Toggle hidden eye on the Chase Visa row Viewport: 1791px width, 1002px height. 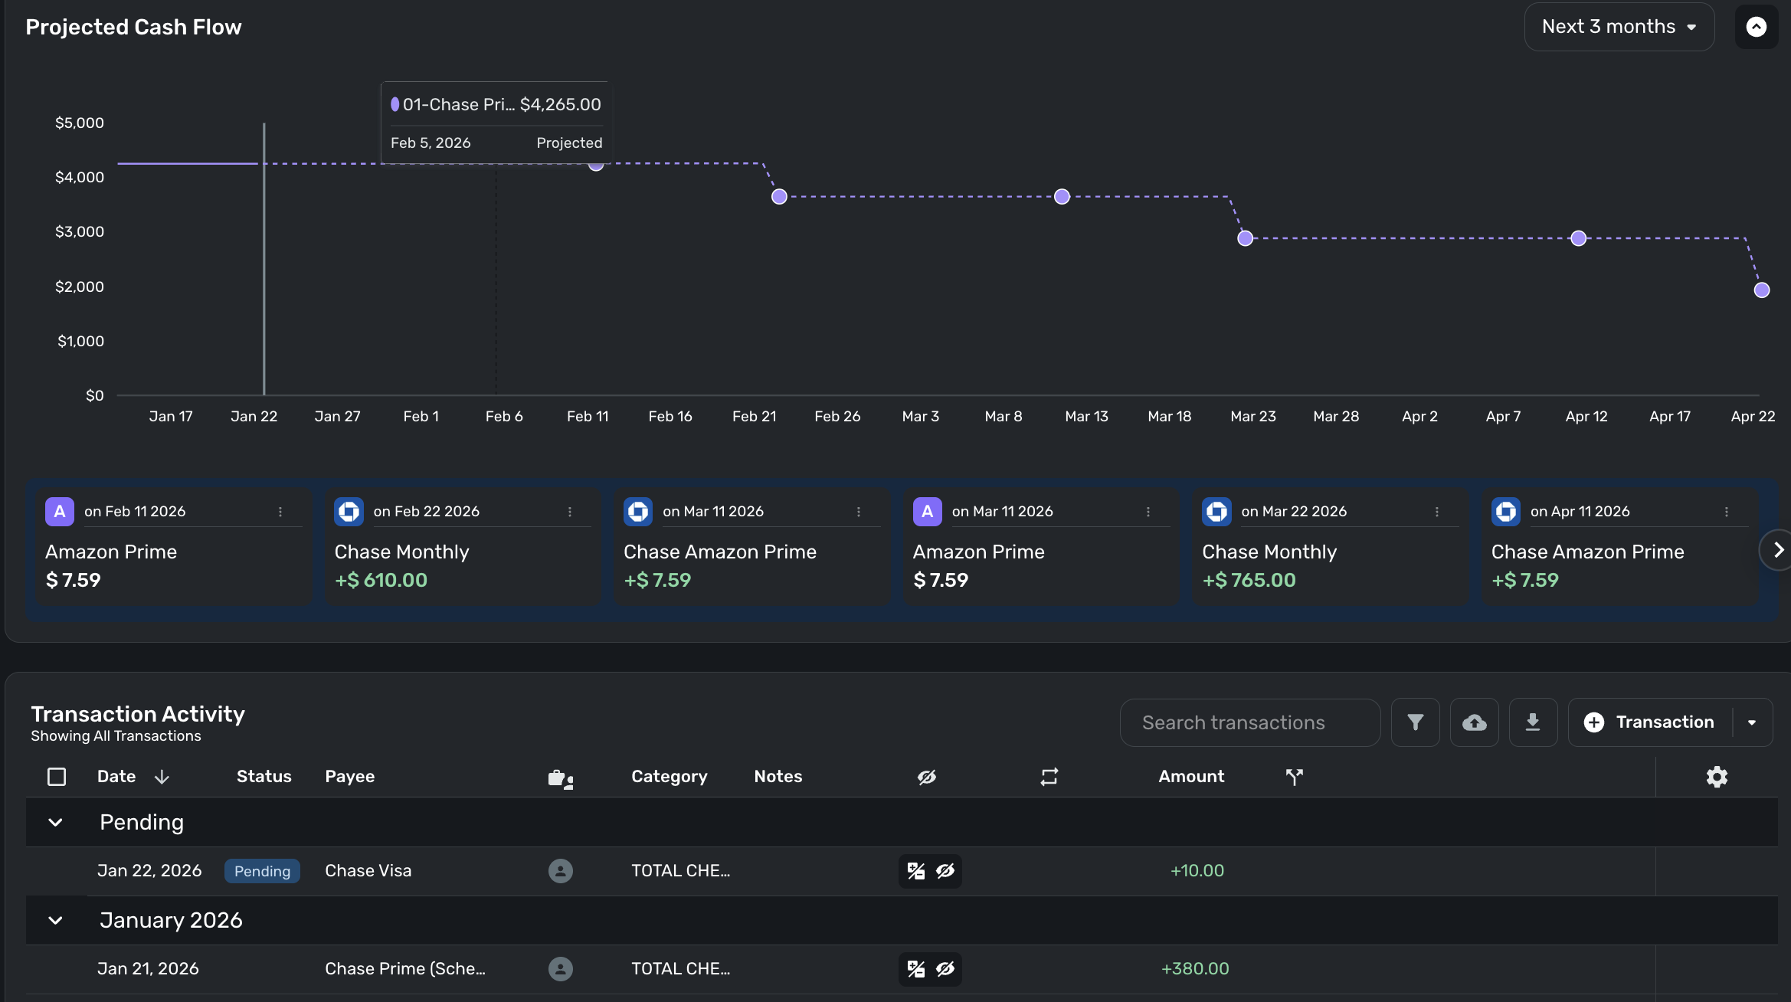pos(945,871)
